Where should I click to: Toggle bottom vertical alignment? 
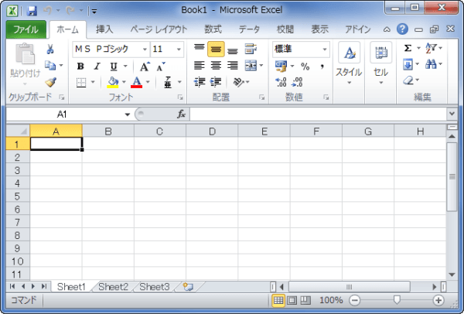pyautogui.click(x=233, y=49)
